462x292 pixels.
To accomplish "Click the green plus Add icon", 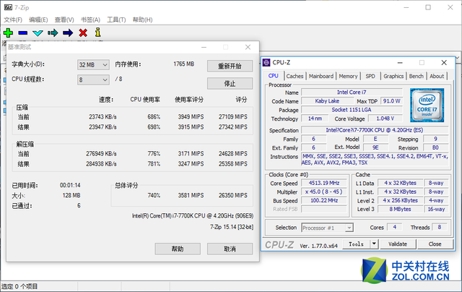I will click(8, 33).
